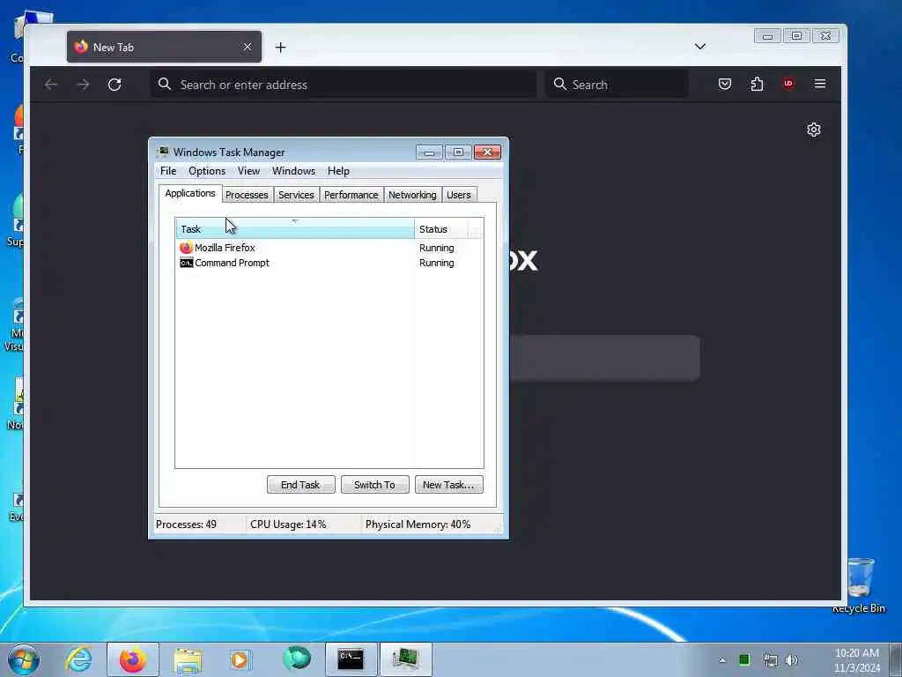Go to the Users tab
Viewport: 902px width, 677px height.
(458, 195)
